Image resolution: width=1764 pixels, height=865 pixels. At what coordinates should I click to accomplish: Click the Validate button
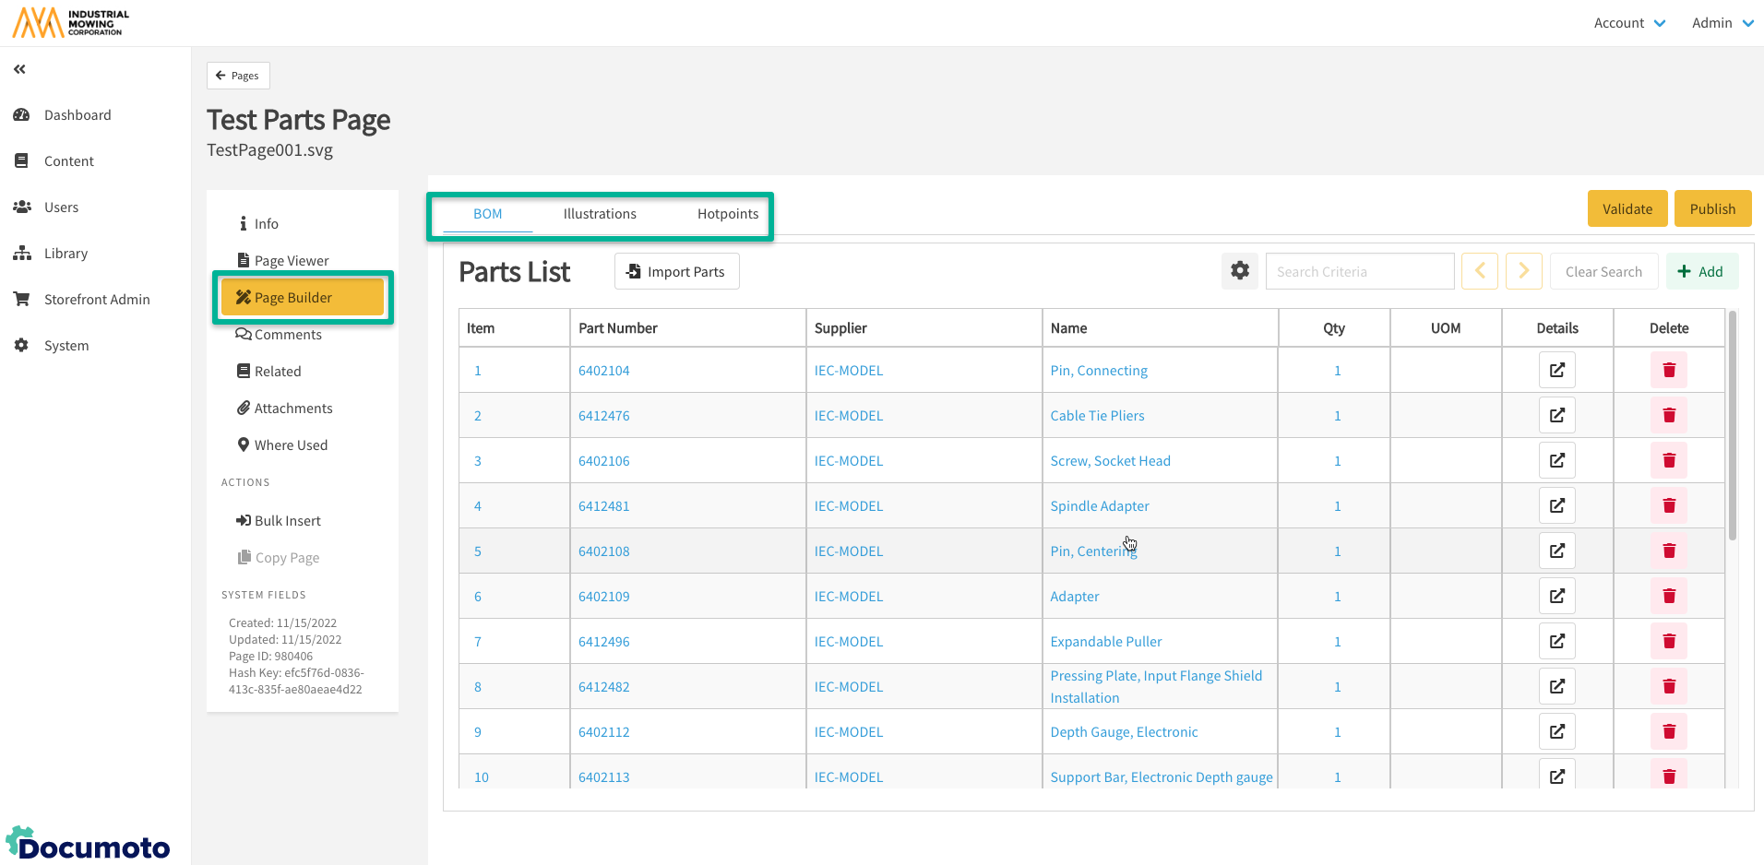click(1627, 208)
